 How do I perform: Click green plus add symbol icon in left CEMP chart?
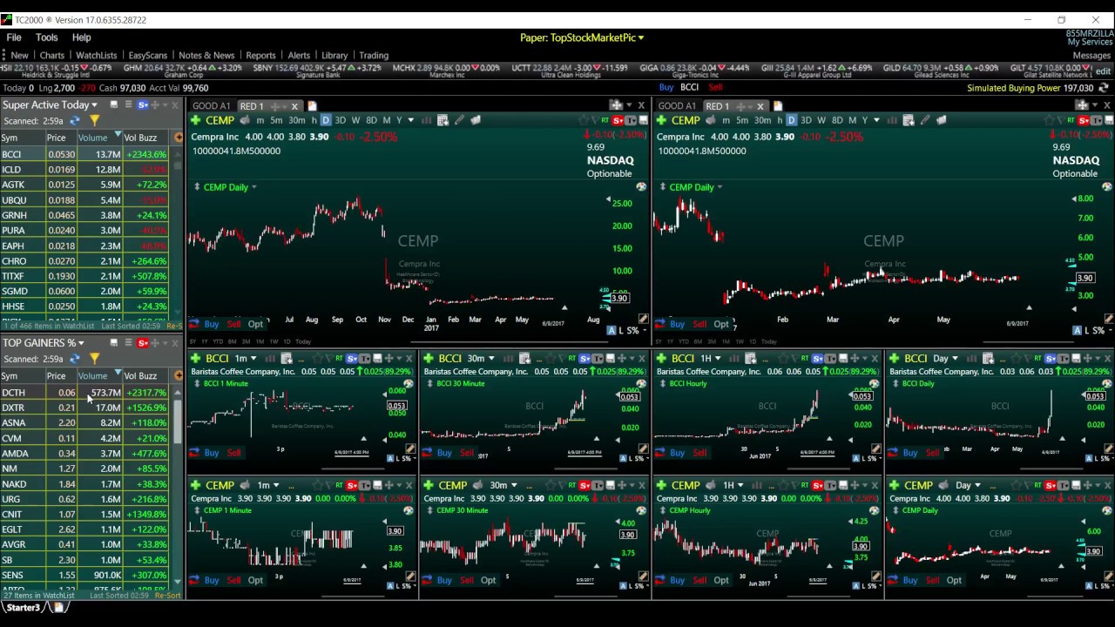tap(196, 120)
